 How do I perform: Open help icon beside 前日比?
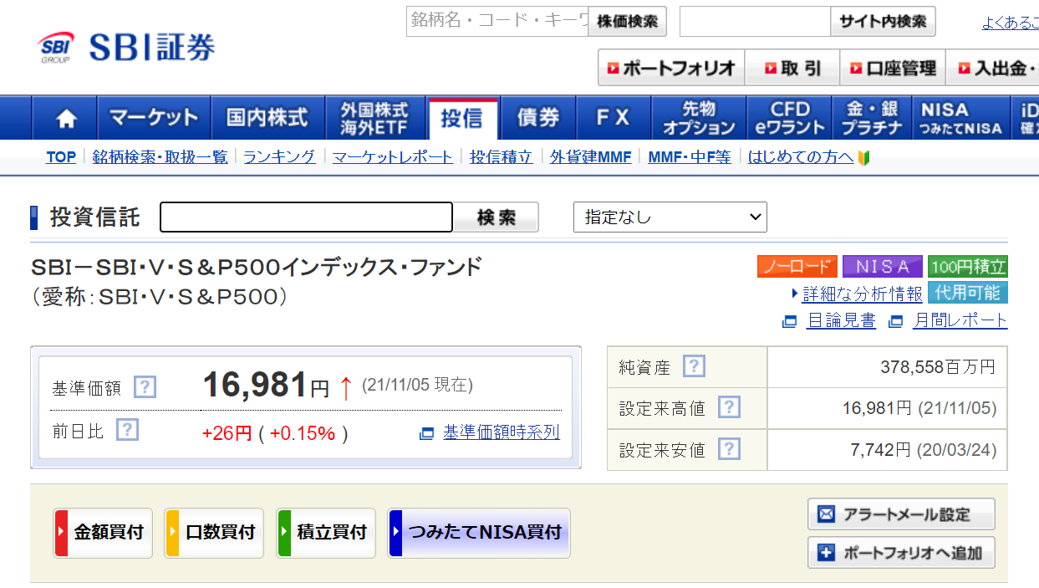click(127, 430)
